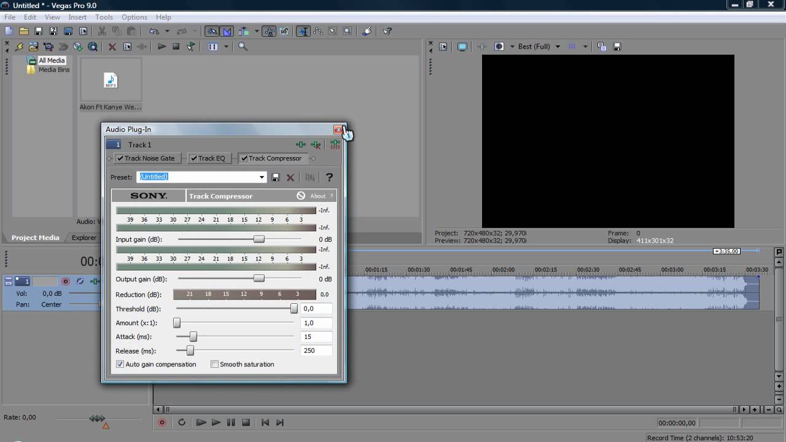Disable Auto gain compensation checkbox

(x=120, y=364)
